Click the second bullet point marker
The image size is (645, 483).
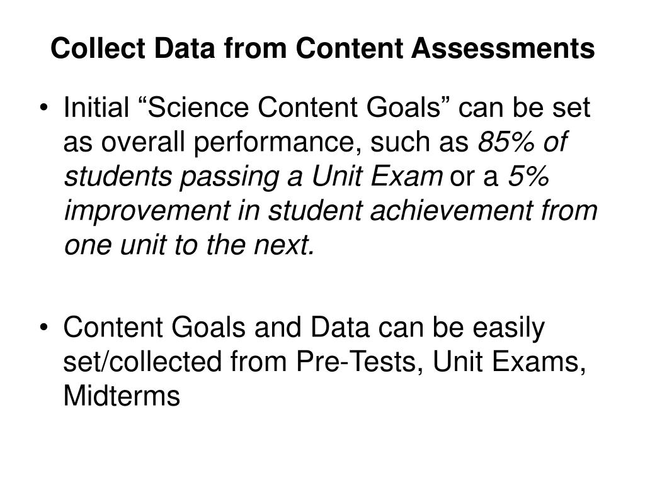(x=44, y=328)
